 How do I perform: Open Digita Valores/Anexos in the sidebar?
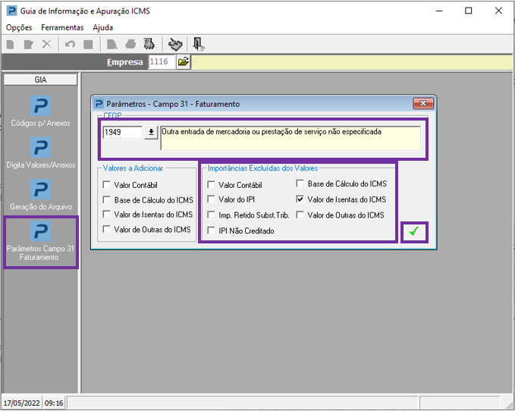40,147
